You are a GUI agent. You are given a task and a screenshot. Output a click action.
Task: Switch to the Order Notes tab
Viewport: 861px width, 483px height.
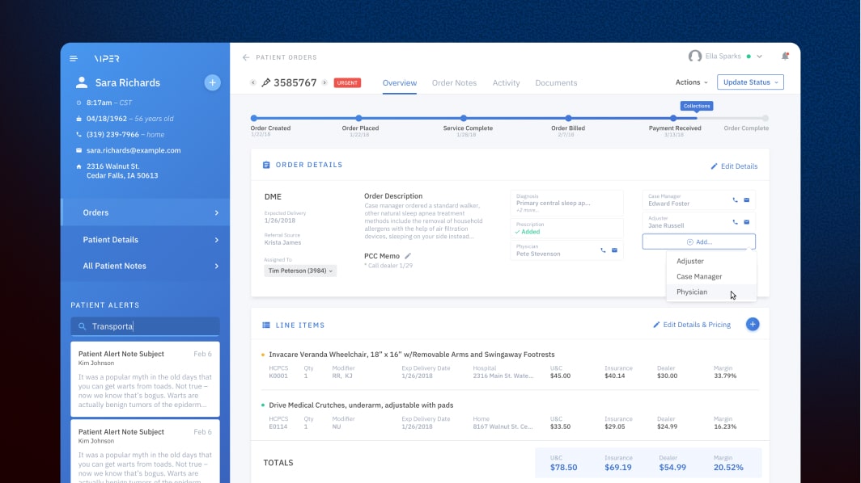coord(454,82)
